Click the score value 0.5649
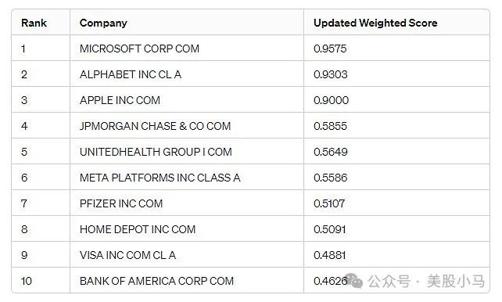Image resolution: width=502 pixels, height=302 pixels. (331, 152)
